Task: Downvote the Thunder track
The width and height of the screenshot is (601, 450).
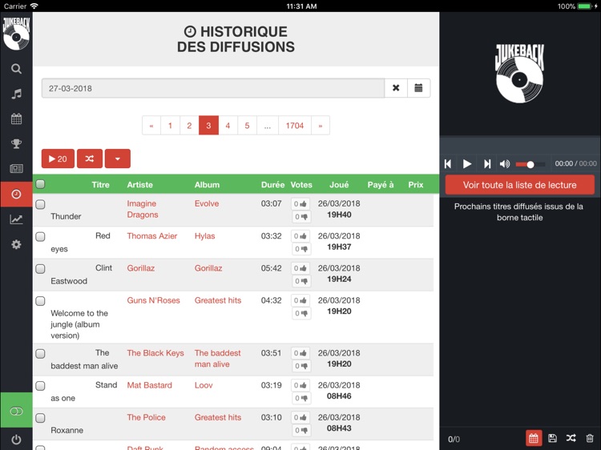Action: [300, 217]
